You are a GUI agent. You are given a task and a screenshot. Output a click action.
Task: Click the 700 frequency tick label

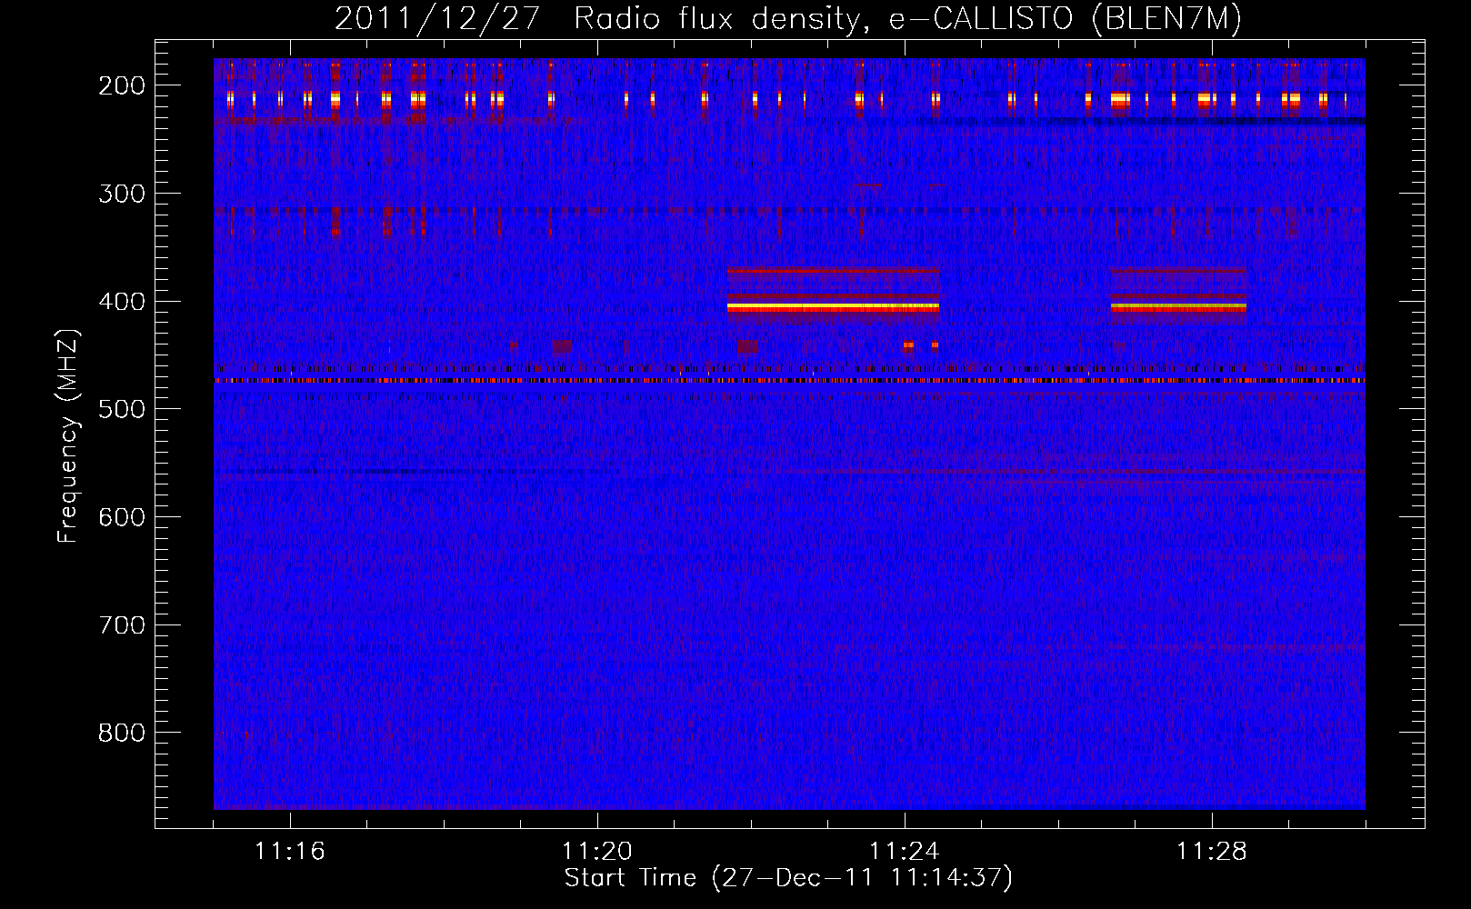pos(122,625)
